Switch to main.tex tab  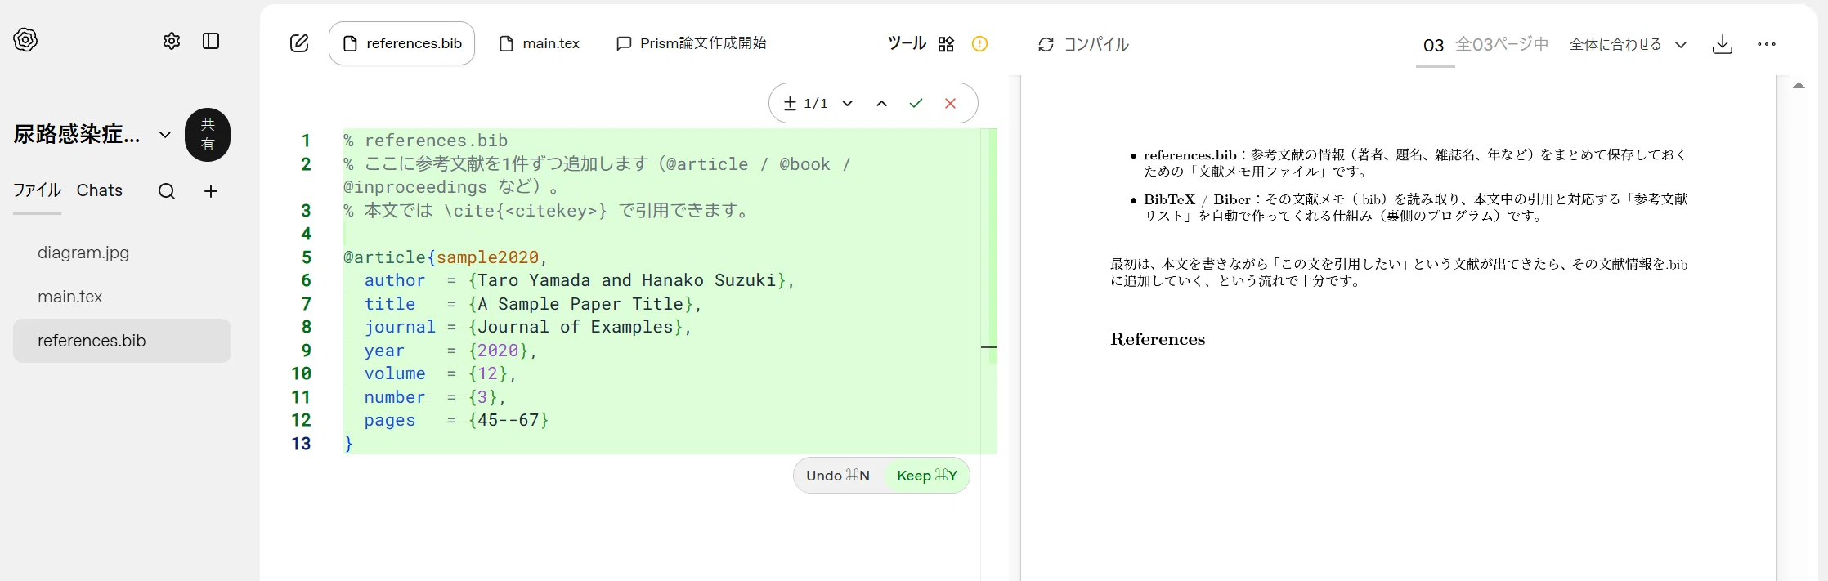(x=540, y=43)
